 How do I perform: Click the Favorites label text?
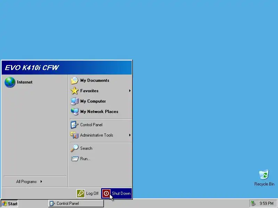coord(89,91)
